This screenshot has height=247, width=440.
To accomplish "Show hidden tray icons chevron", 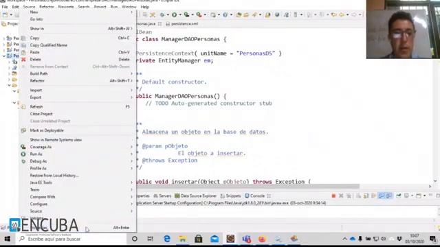I will pos(344,239).
